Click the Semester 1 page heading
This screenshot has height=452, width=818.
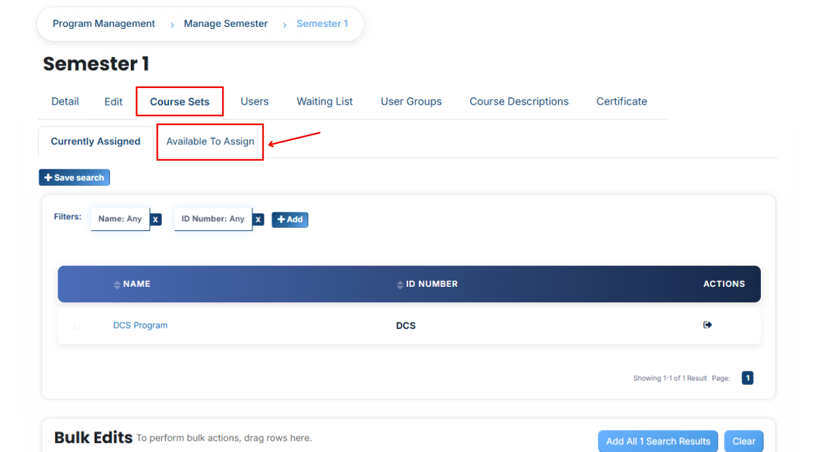tap(96, 64)
